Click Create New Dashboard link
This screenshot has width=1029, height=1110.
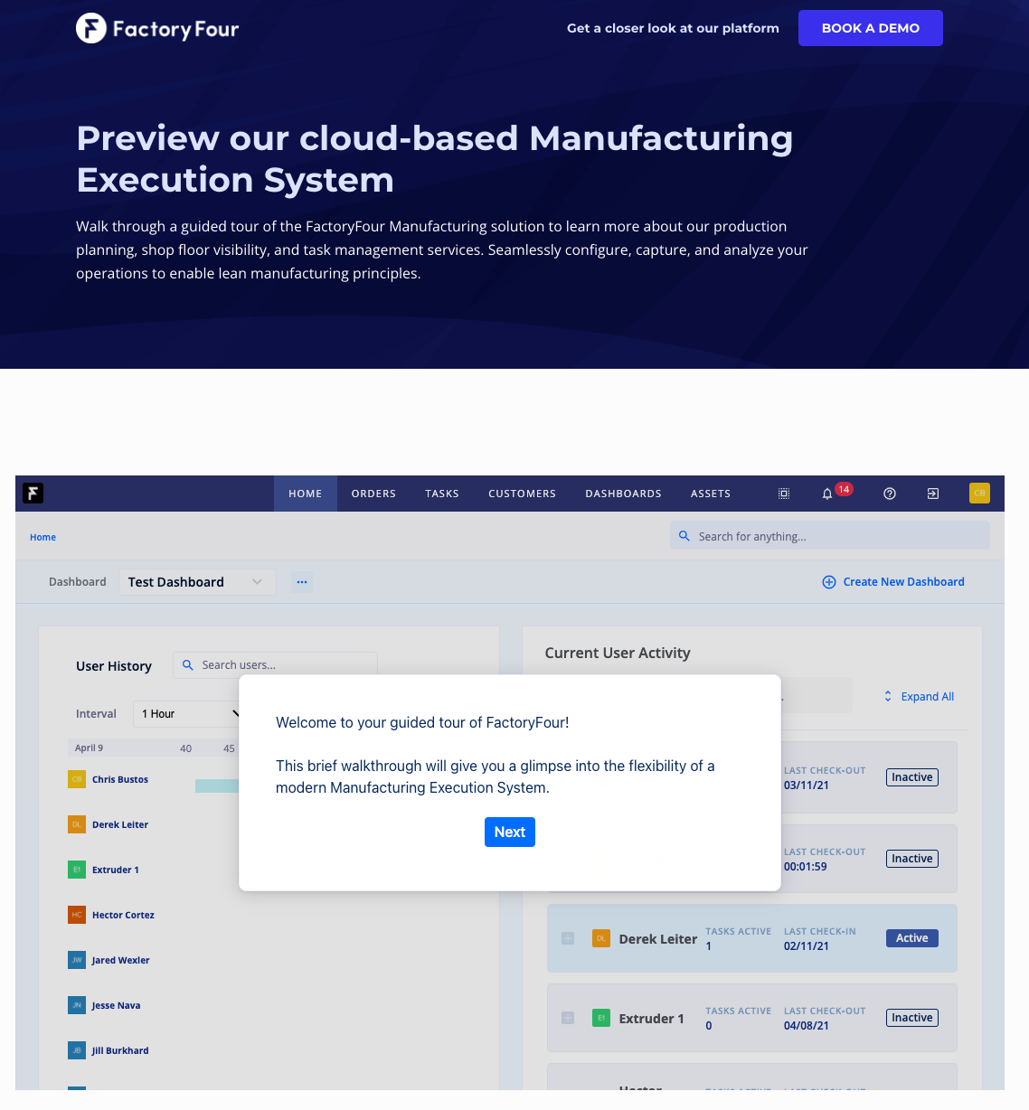point(903,582)
